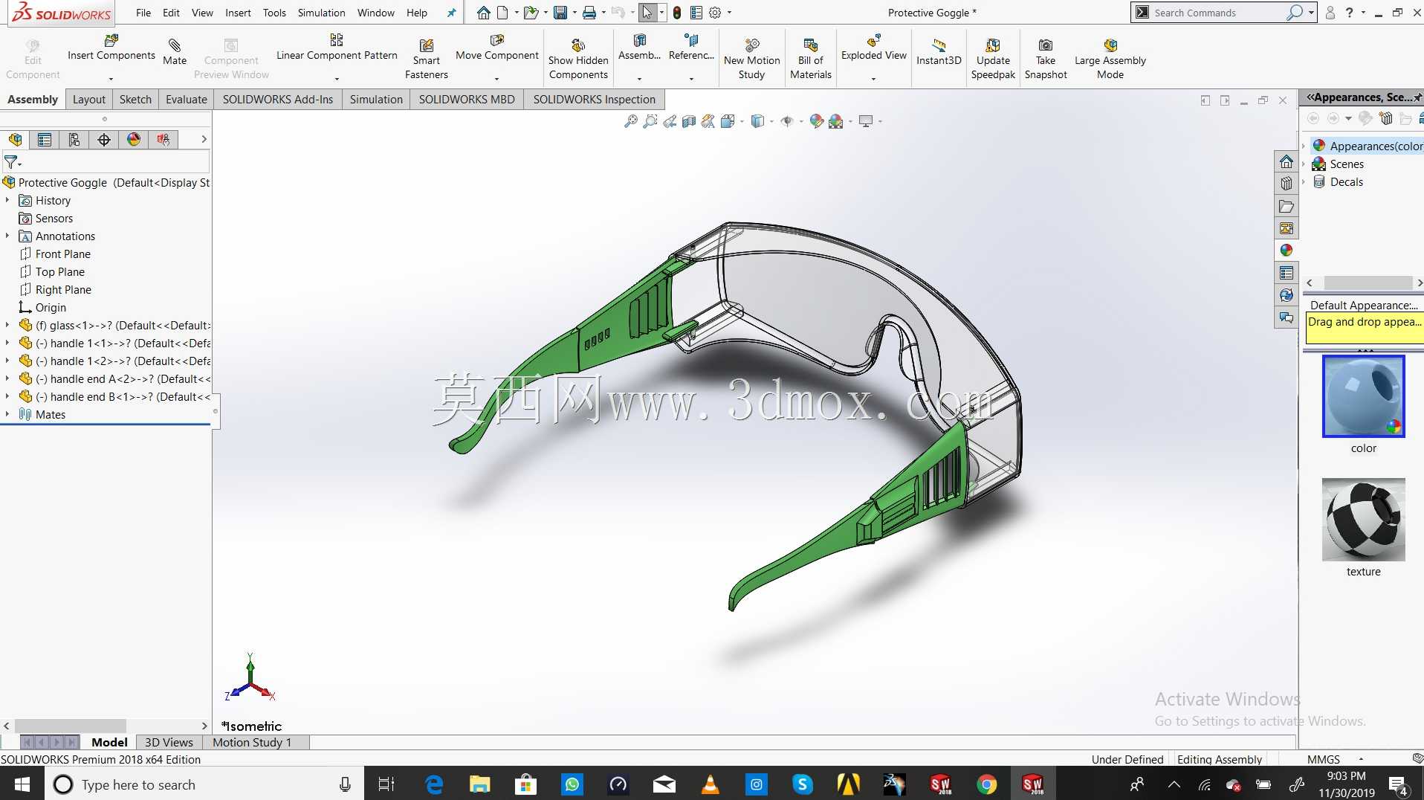Open the Options gear icon

coord(715,13)
